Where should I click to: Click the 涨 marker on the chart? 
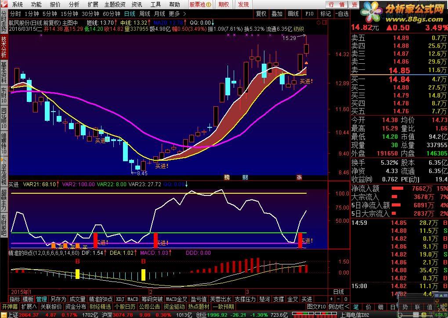pos(299,177)
